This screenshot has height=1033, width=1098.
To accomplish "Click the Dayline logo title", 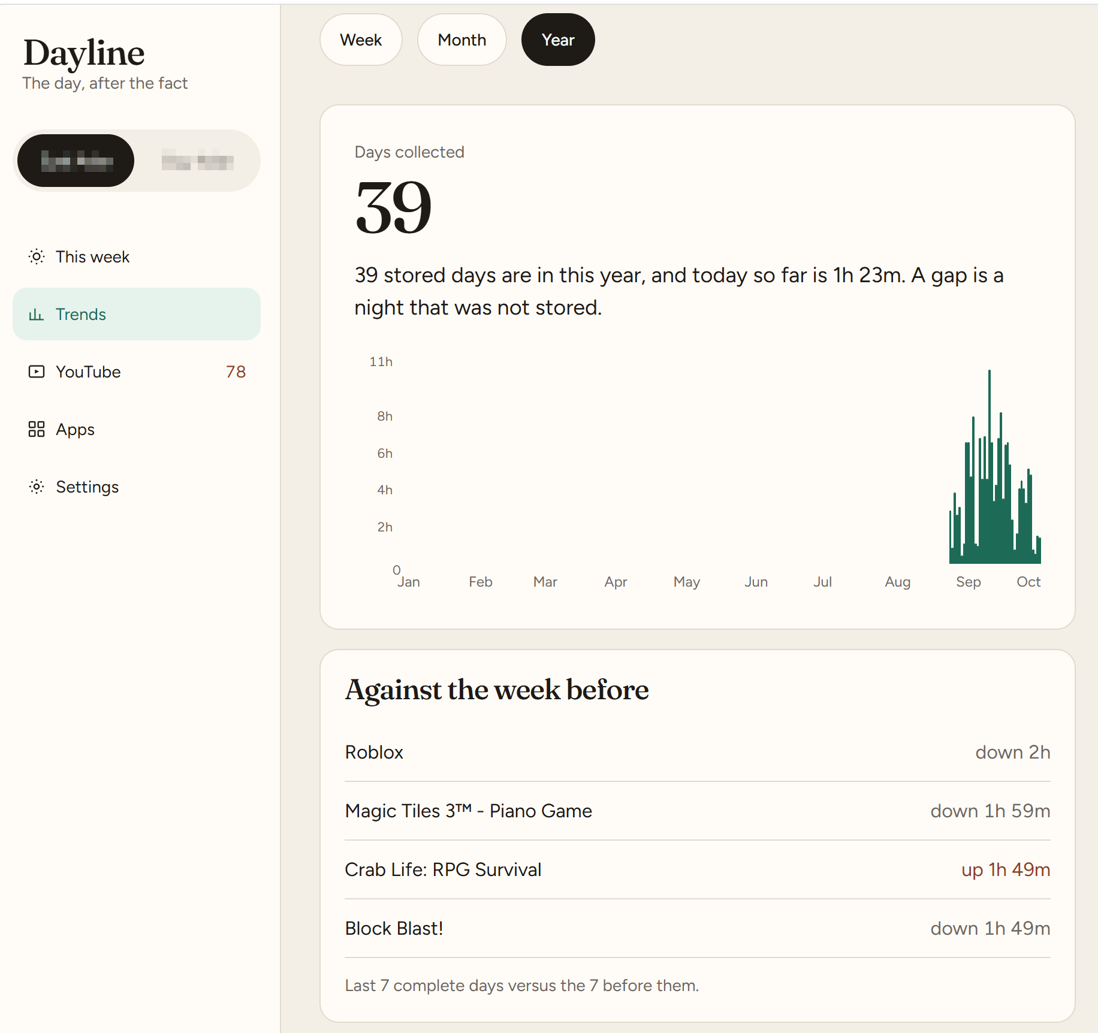I will (84, 53).
